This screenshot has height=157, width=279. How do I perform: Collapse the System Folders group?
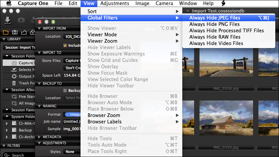click(7, 117)
